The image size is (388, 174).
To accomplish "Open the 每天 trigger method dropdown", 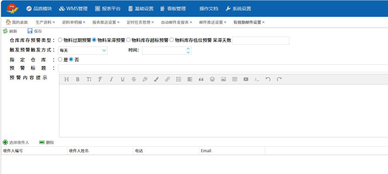I will 83,51.
